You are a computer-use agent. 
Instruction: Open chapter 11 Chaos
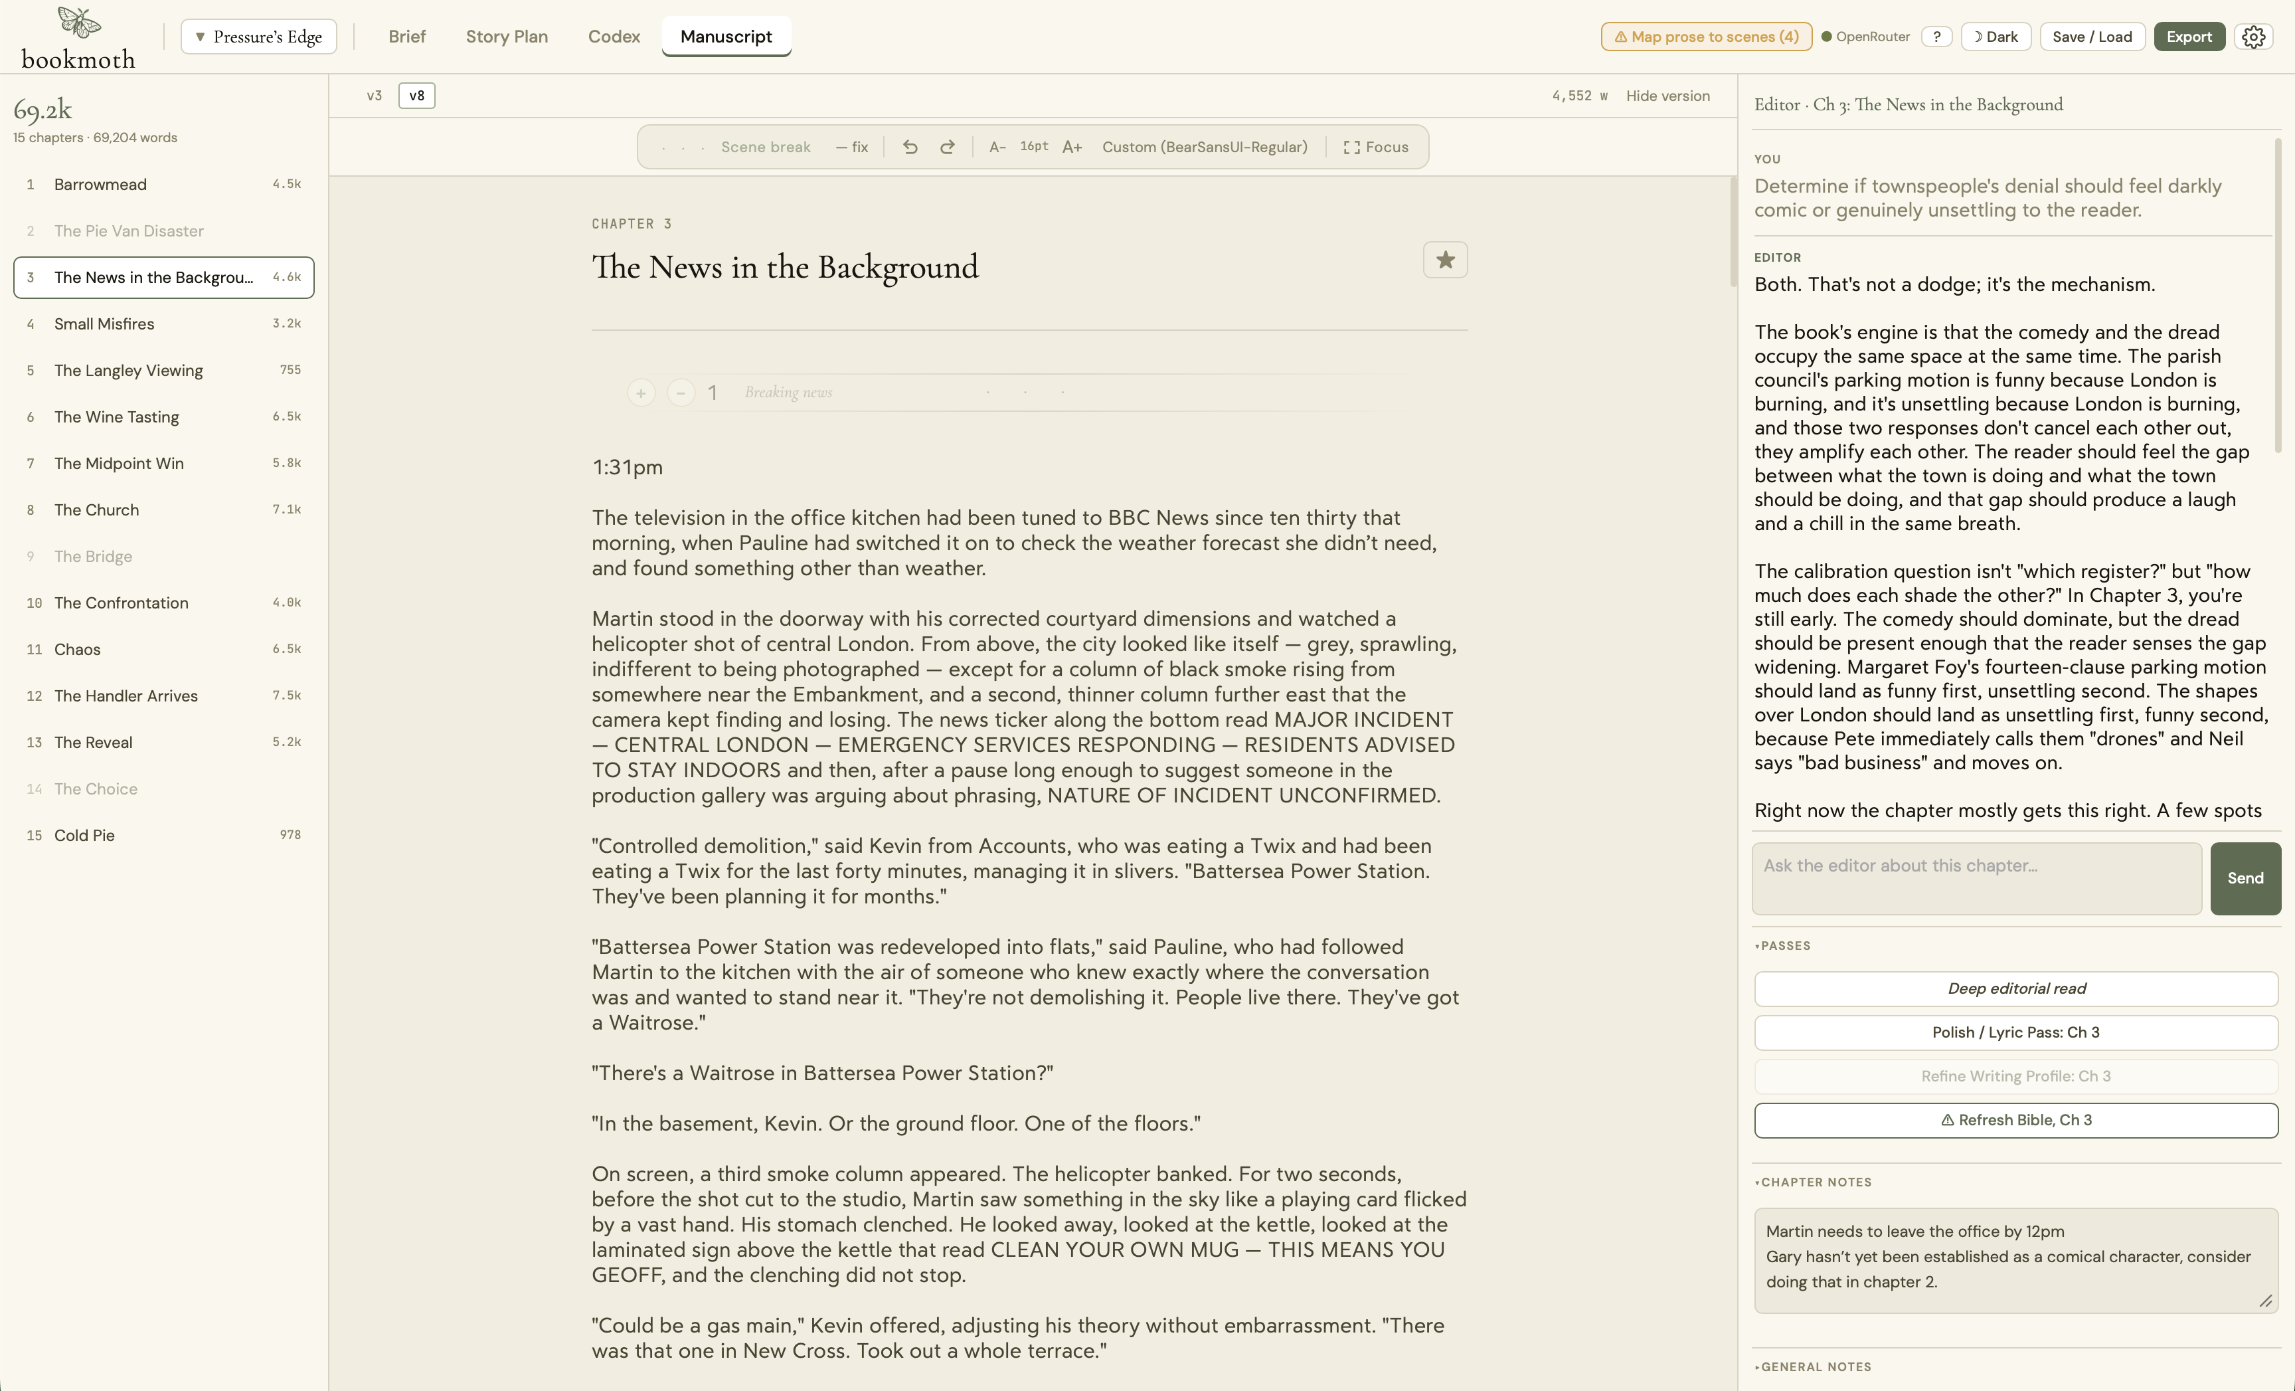coord(164,650)
